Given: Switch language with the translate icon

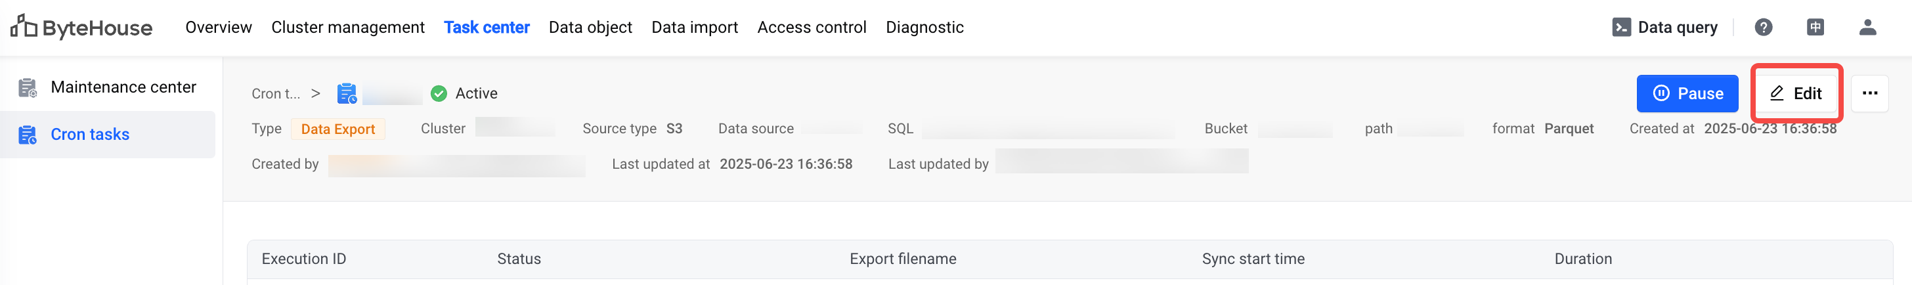Looking at the screenshot, I should tap(1815, 28).
